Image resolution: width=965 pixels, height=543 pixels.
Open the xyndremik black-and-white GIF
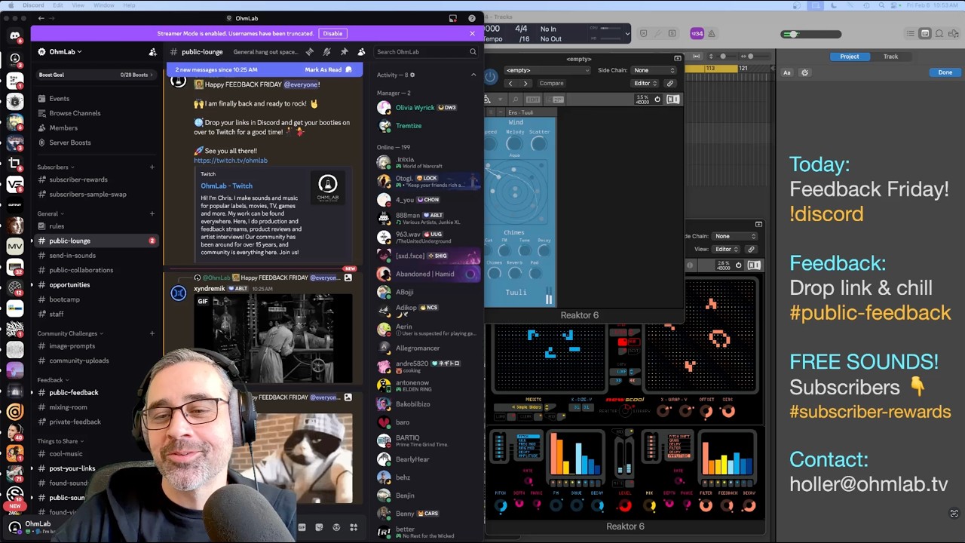(272, 338)
